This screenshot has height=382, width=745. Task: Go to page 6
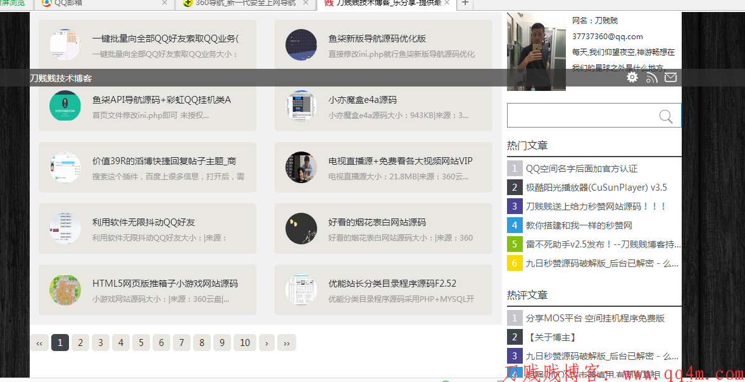pos(161,343)
